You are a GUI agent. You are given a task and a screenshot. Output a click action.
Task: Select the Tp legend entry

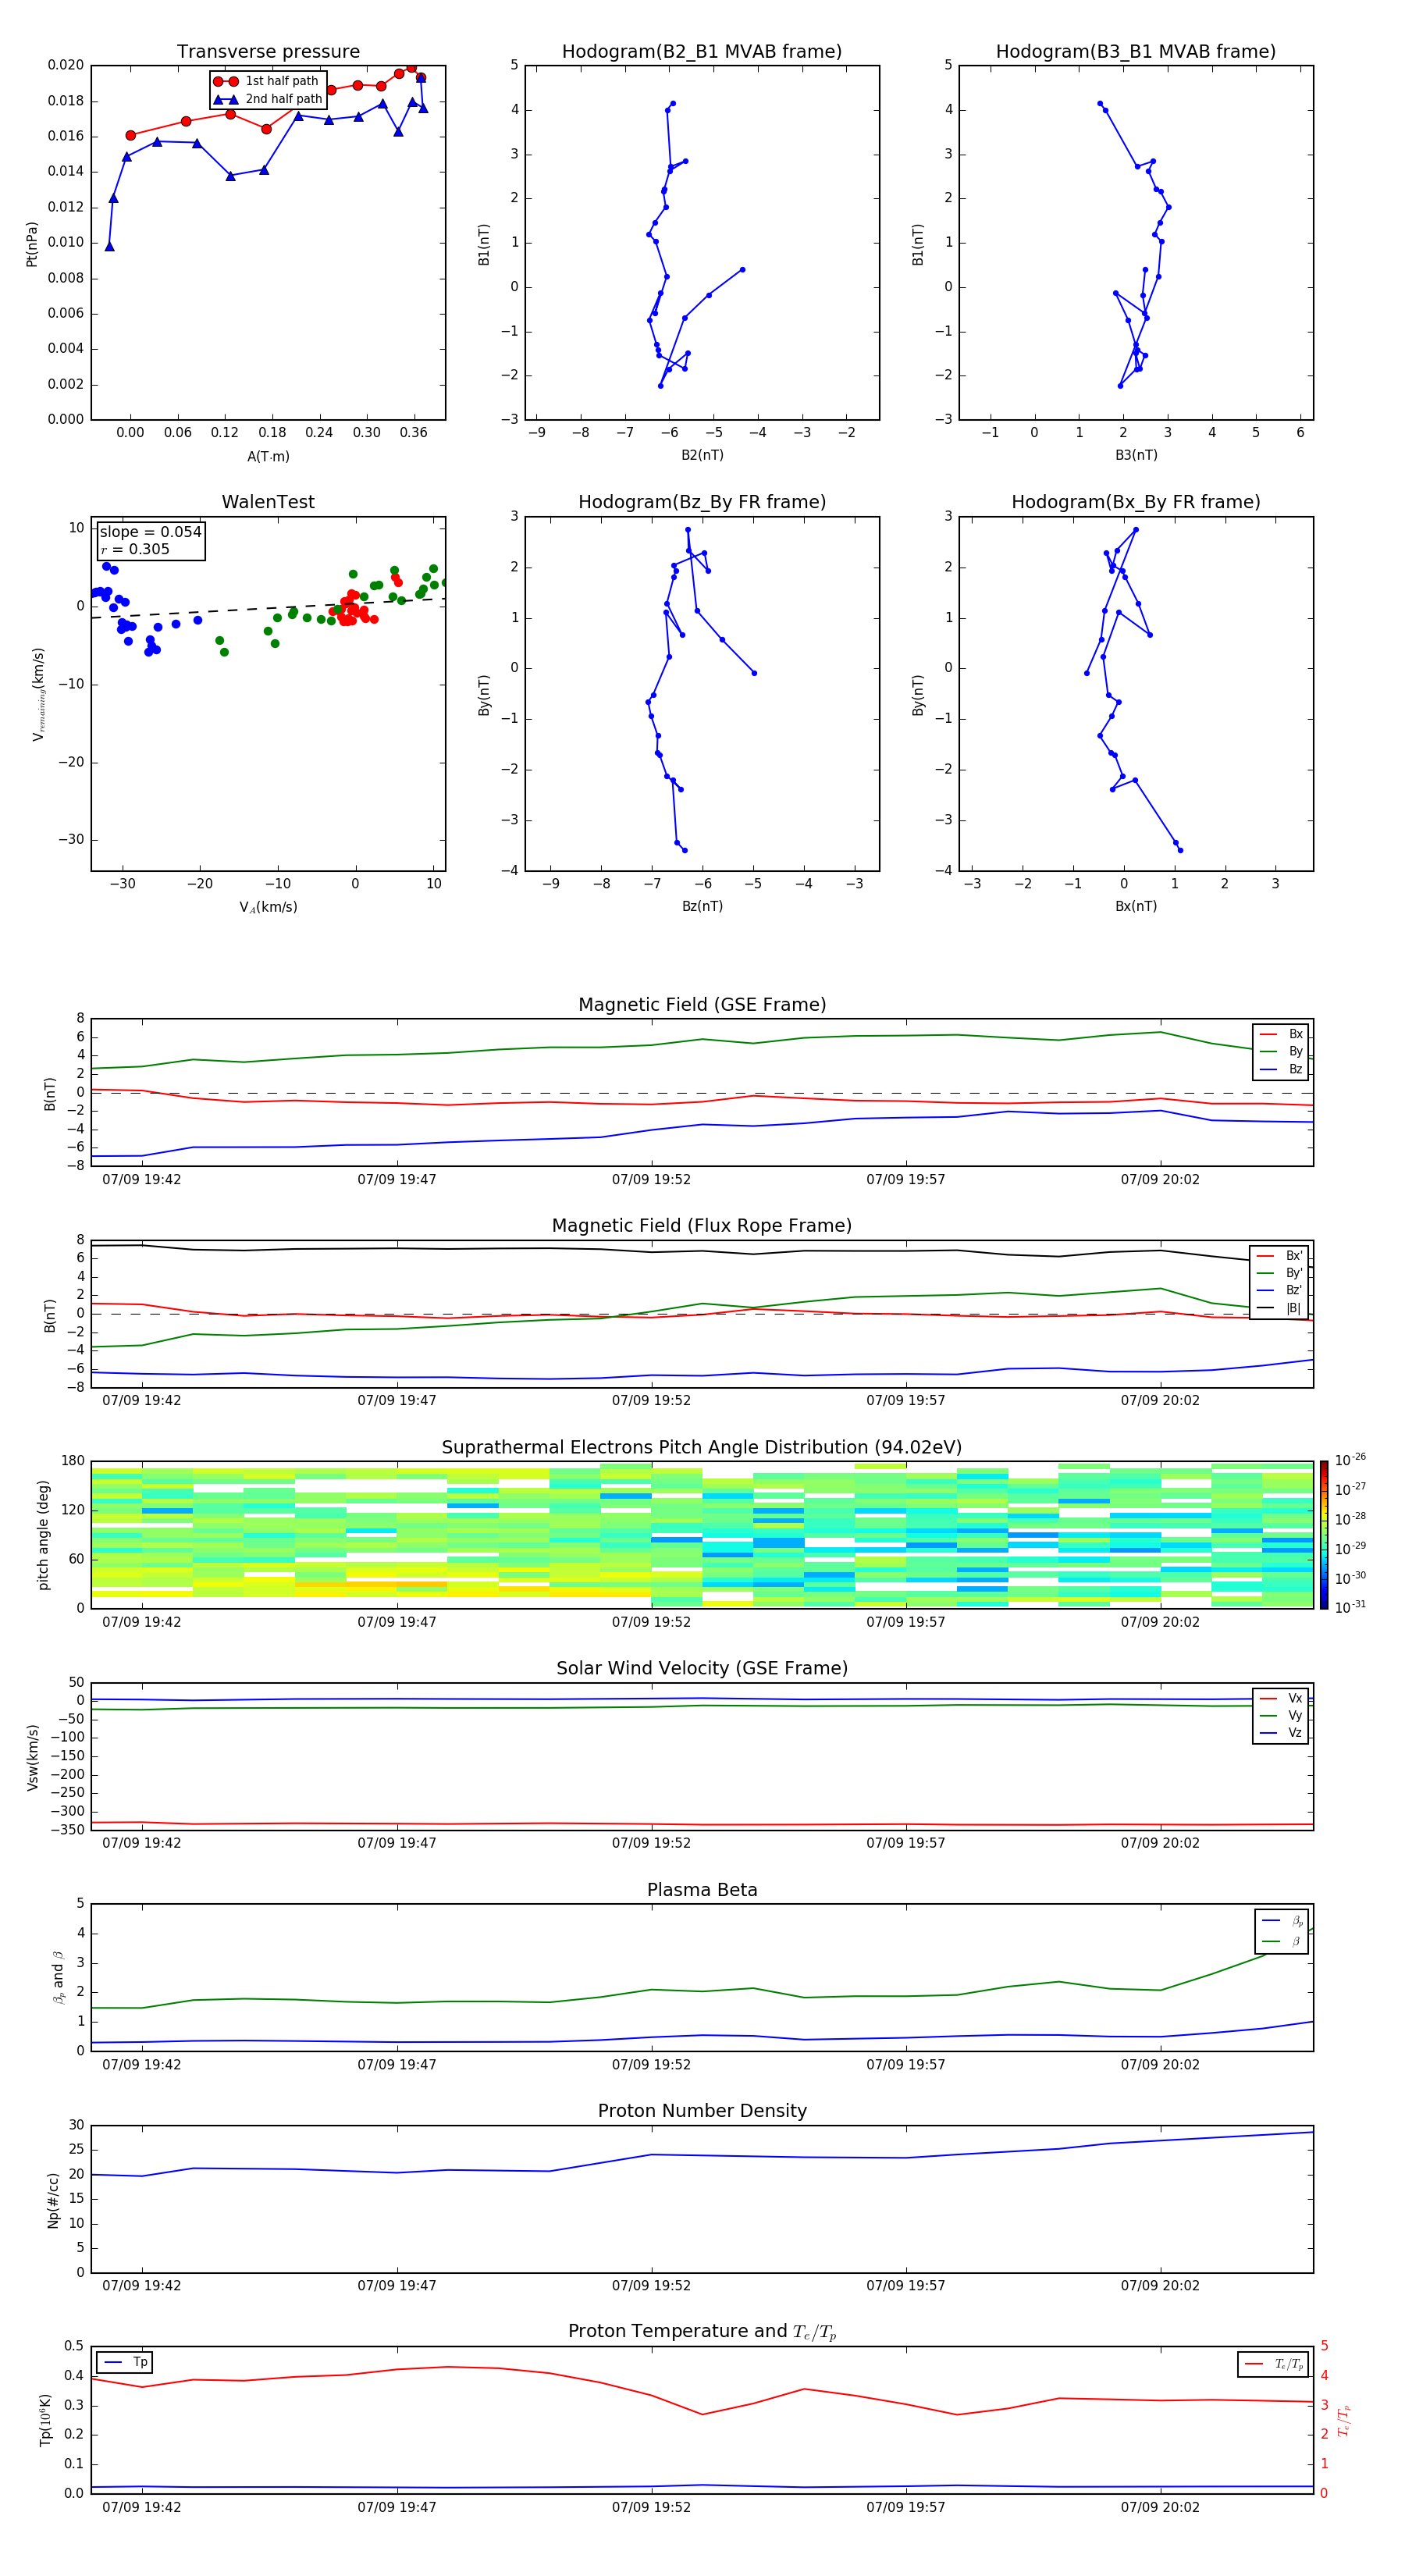pos(126,2362)
